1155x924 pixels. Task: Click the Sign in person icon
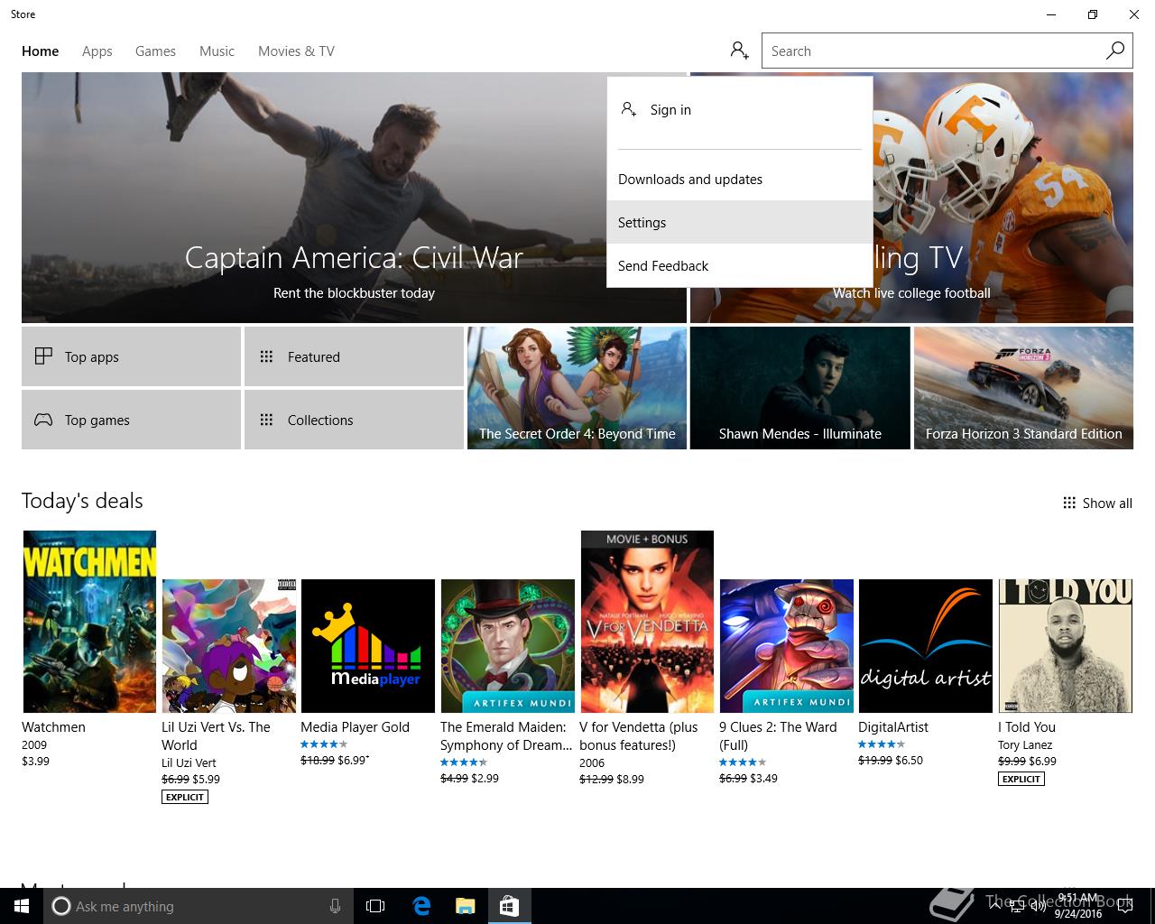[629, 109]
